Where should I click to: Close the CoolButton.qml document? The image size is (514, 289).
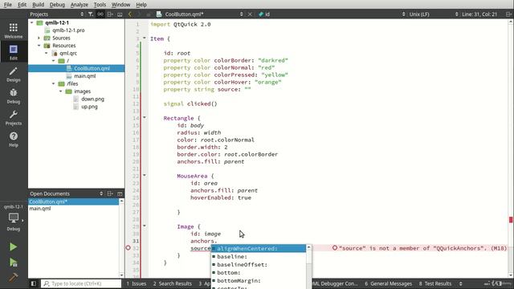point(250,14)
